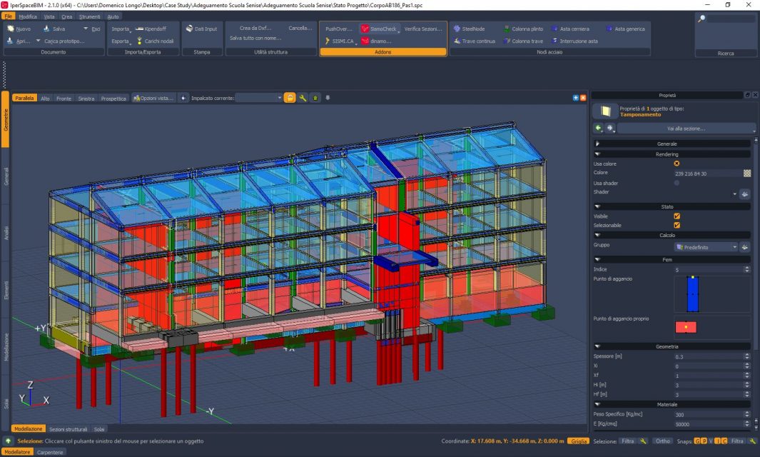The image size is (760, 457).
Task: Click the SismoCheck addon icon
Action: point(365,29)
